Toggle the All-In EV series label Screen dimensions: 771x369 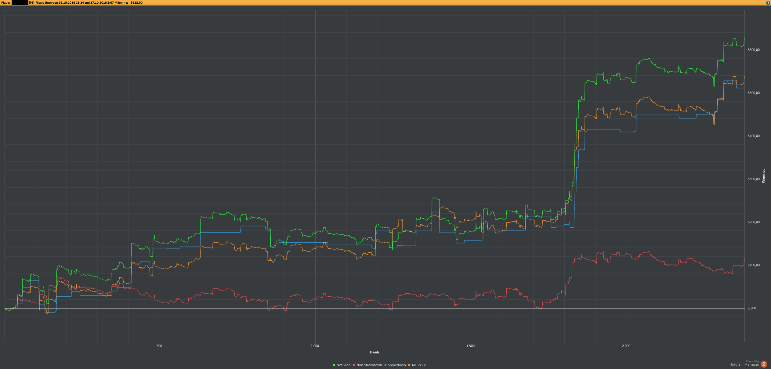418,365
